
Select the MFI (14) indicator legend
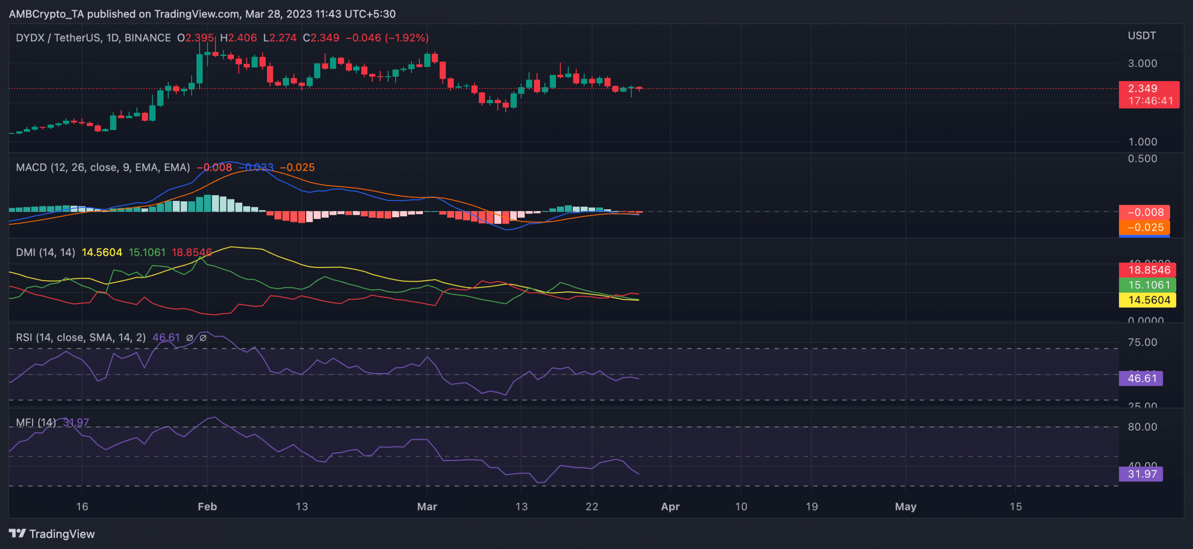tap(36, 422)
